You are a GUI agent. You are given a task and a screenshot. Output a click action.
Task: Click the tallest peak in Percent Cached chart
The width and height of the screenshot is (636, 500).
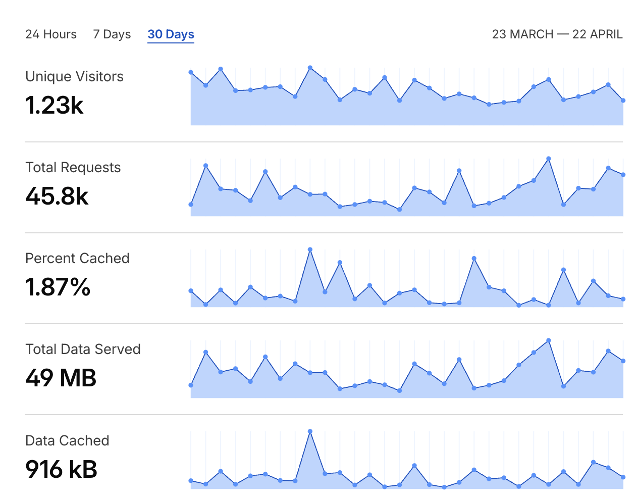[x=310, y=249]
